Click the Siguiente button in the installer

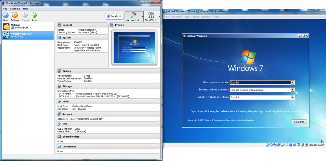click(x=299, y=122)
